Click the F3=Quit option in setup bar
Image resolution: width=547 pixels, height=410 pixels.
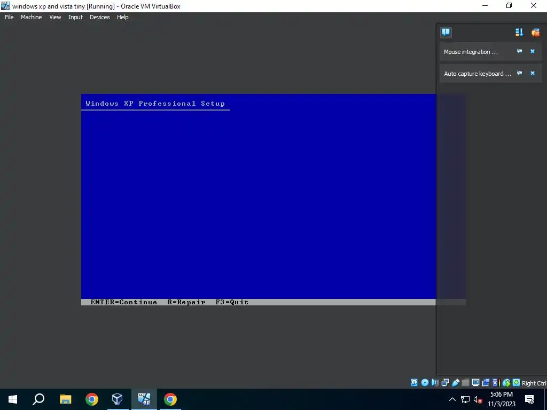tap(232, 302)
